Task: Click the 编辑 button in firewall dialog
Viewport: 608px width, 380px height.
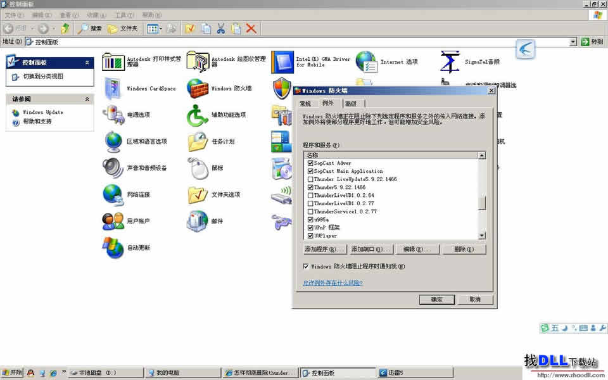Action: pyautogui.click(x=417, y=250)
